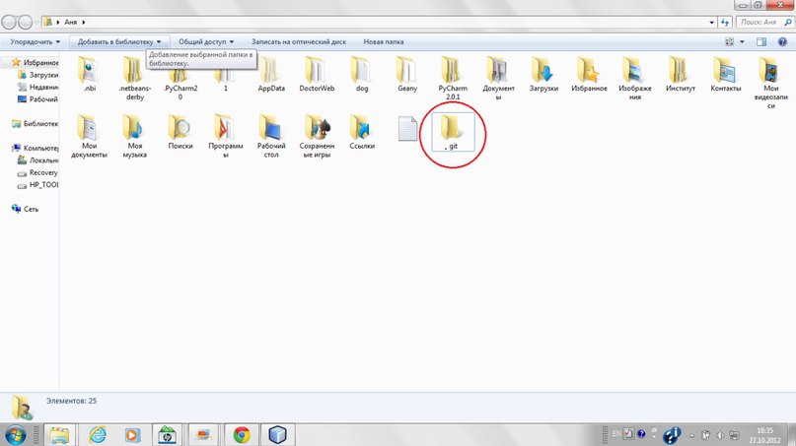The height and width of the screenshot is (446, 796).
Task: Create a Новая папка
Action: click(x=384, y=41)
